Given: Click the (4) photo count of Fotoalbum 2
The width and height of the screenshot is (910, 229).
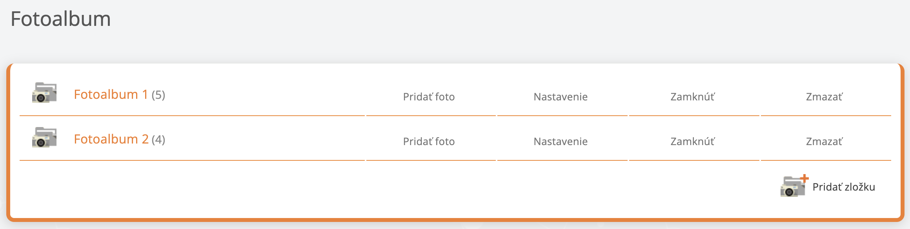Looking at the screenshot, I should click(158, 140).
